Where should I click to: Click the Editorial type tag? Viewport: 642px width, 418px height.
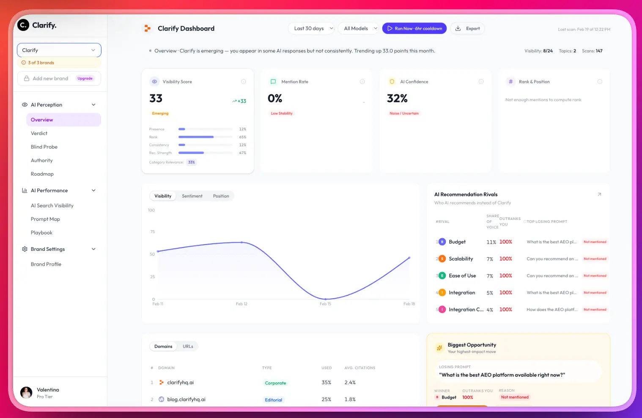273,400
